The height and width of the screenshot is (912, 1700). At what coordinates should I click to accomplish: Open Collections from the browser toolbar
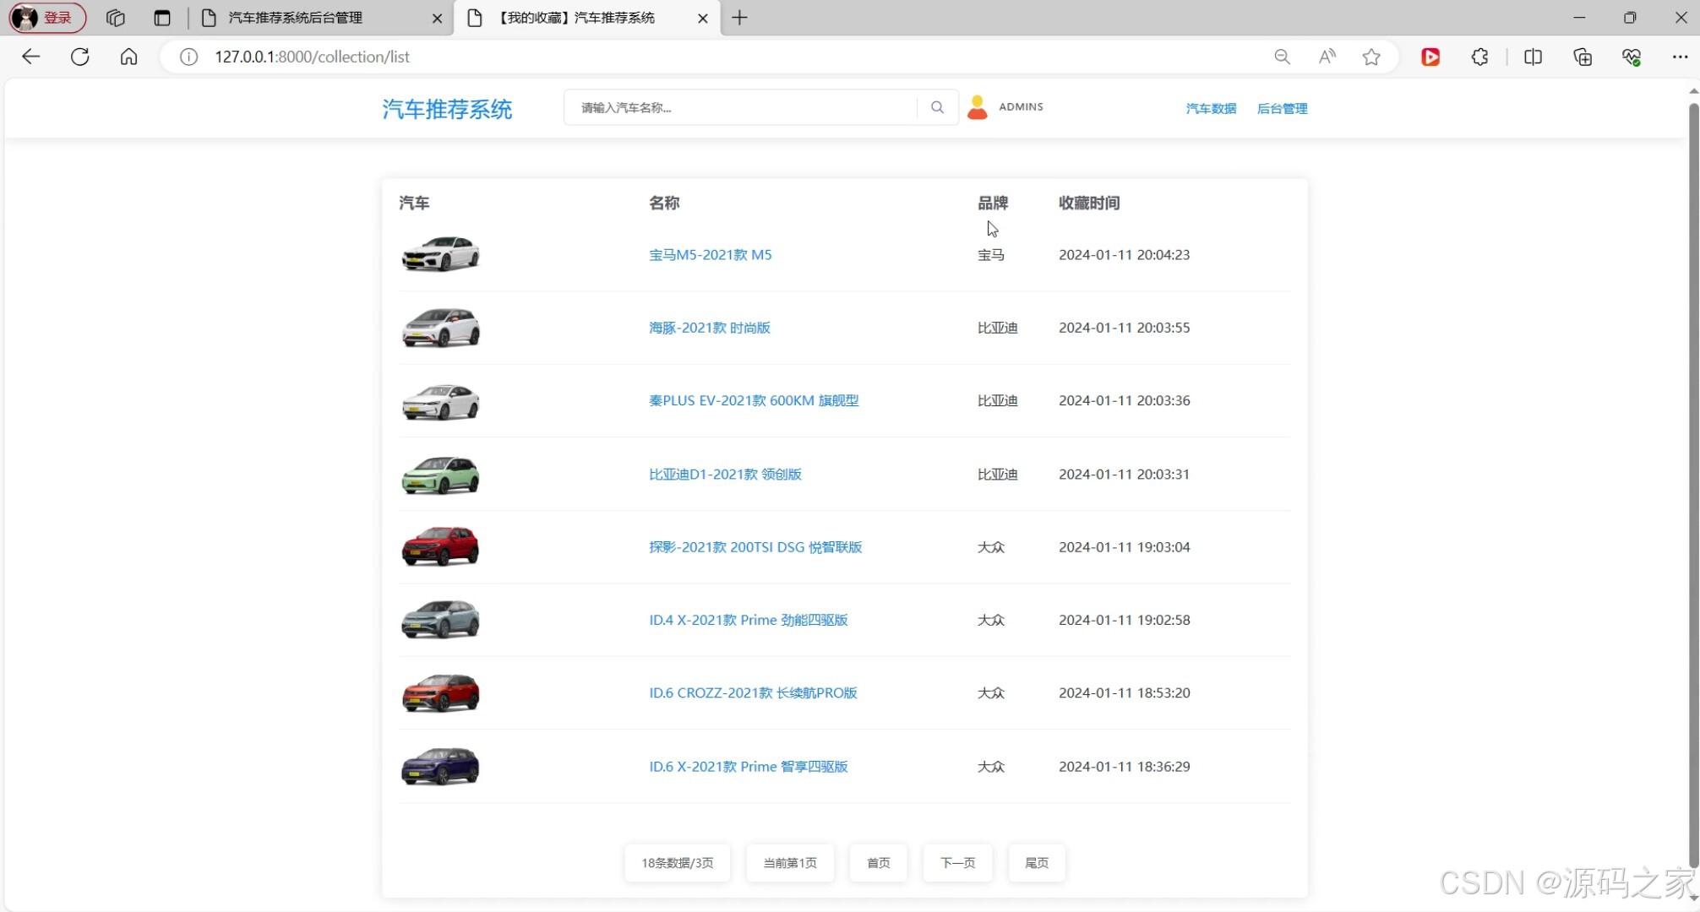pos(1583,57)
